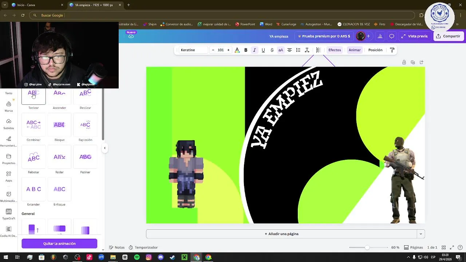Copy style with paint roller icon
The image size is (466, 262).
click(392, 50)
